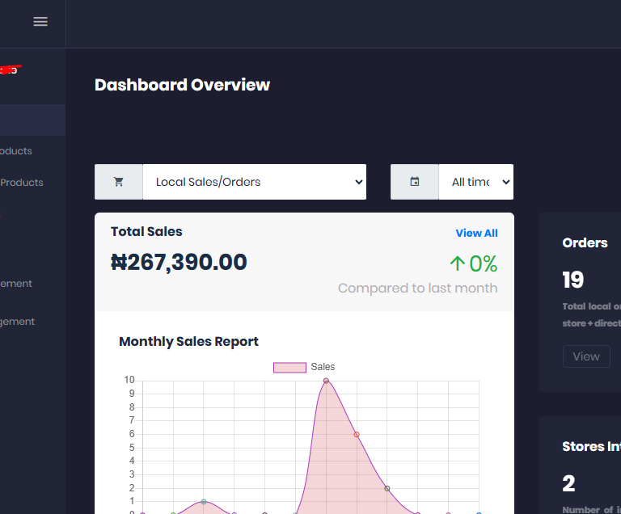Open the sidebar item ending in 'ement'
Image resolution: width=621 pixels, height=514 pixels.
tap(16, 284)
